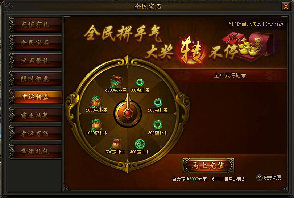Open the 幸运富翁 tab

[x=35, y=133]
